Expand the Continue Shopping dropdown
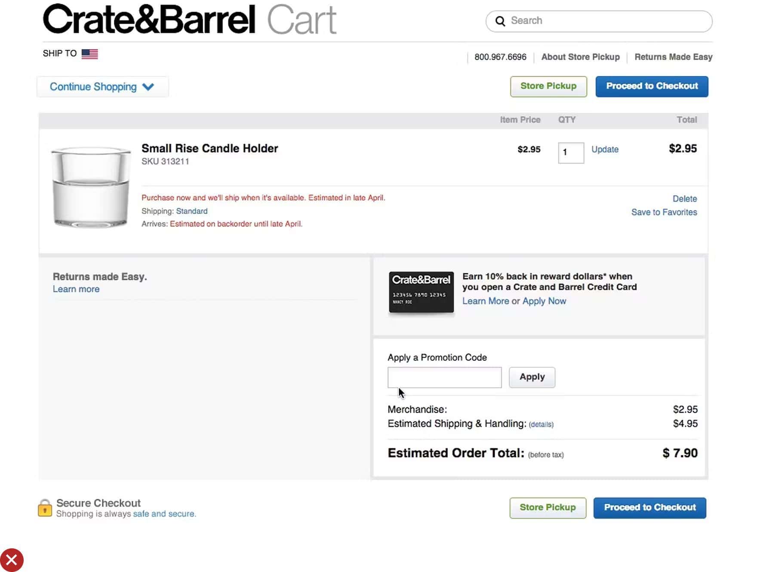The width and height of the screenshot is (757, 572). pos(102,87)
